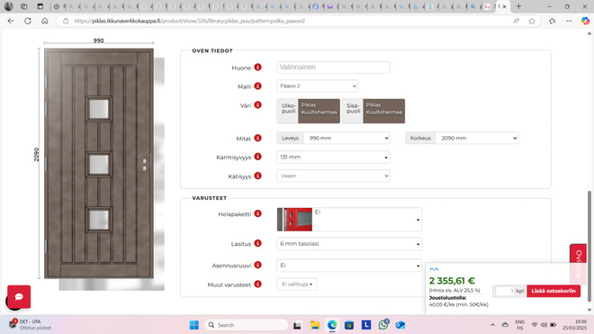Image resolution: width=594 pixels, height=334 pixels.
Task: Click the info icon next to Huone
Action: coord(258,68)
